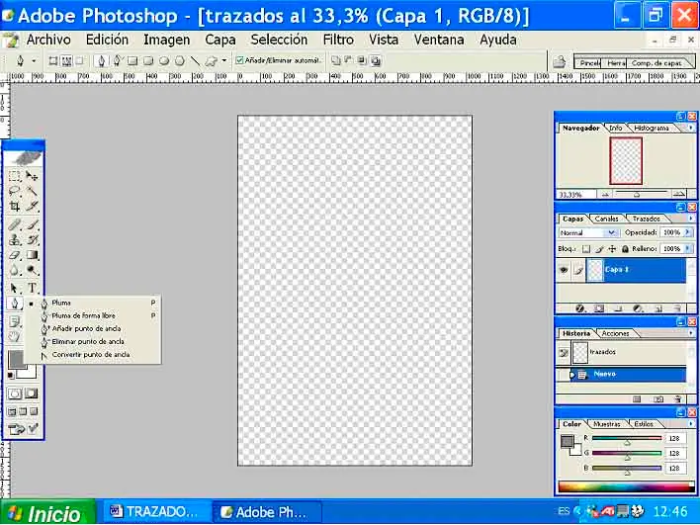Open Historia panel flyout menu arrow
The width and height of the screenshot is (700, 525).
691,333
